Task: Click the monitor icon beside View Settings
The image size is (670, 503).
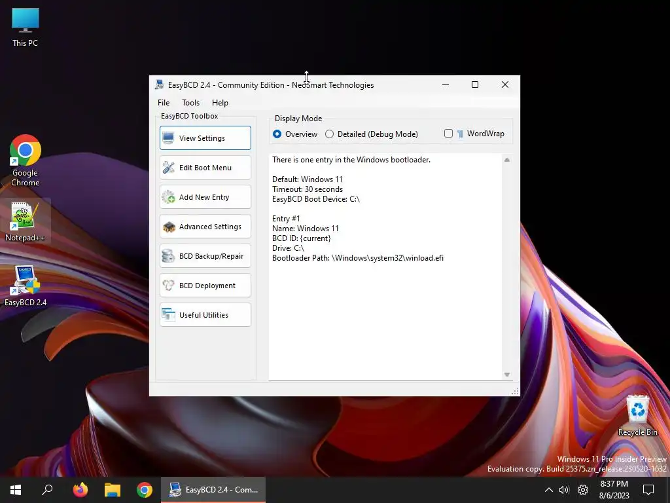Action: click(168, 138)
